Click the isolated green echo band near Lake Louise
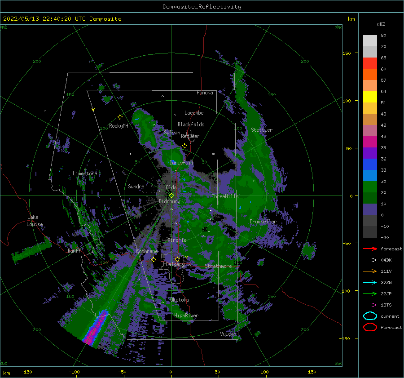This screenshot has width=404, height=378. (x=31, y=250)
